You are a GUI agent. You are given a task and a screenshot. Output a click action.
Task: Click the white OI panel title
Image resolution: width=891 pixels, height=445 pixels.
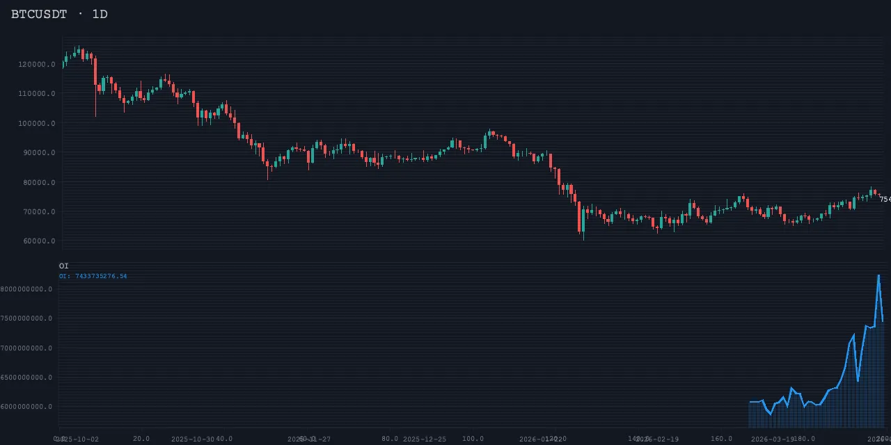pos(63,266)
